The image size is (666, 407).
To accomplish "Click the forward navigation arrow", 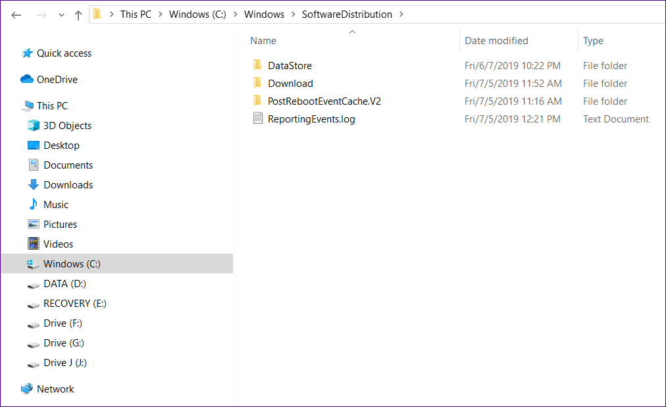I will tap(41, 15).
